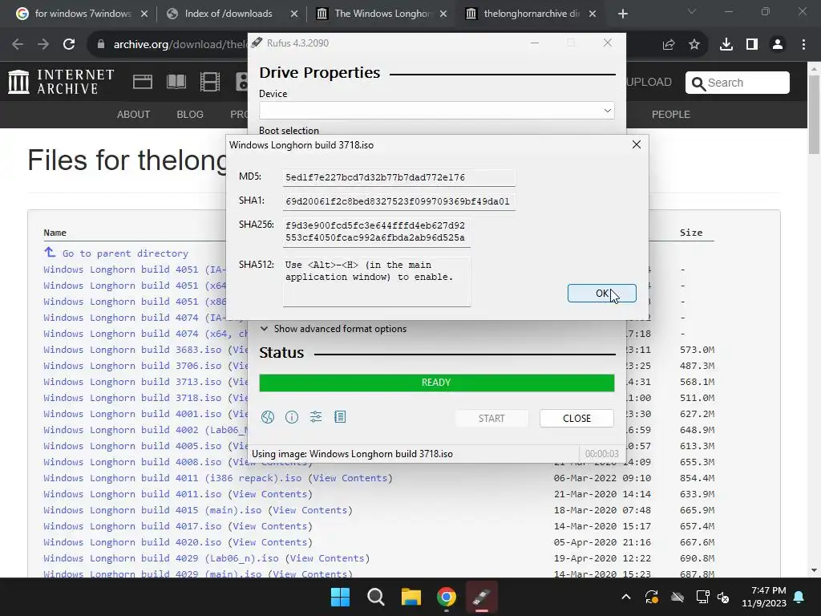Close the checksum dialog with X
The image size is (821, 616).
point(636,144)
